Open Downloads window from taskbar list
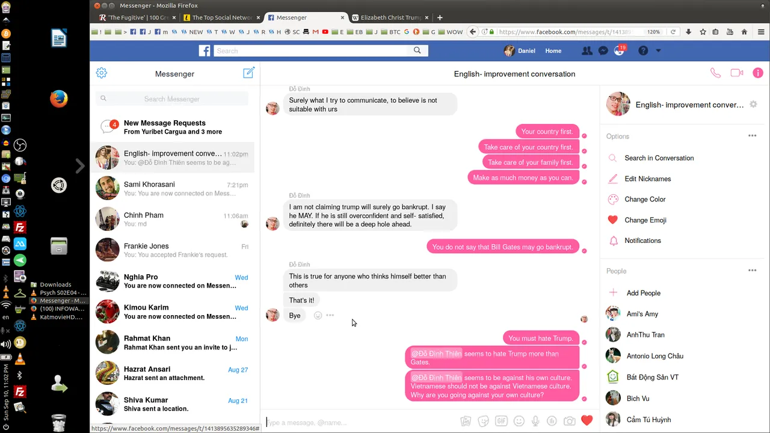Screen dimensions: 770x433 [x=56, y=284]
